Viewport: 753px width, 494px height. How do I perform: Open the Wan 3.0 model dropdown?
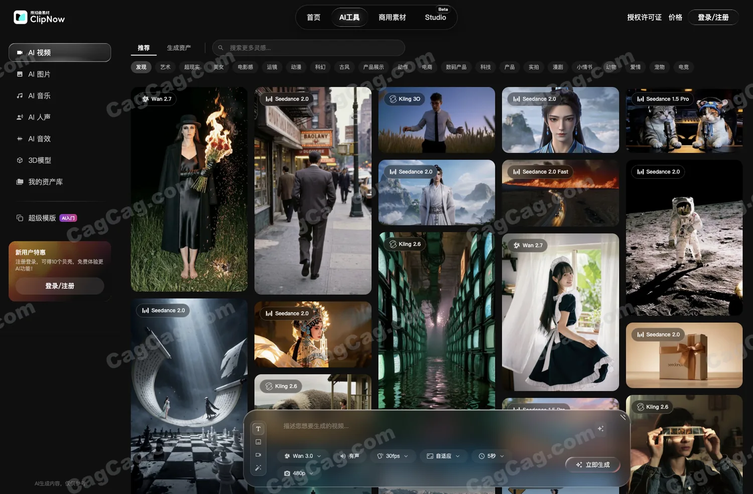tap(302, 456)
